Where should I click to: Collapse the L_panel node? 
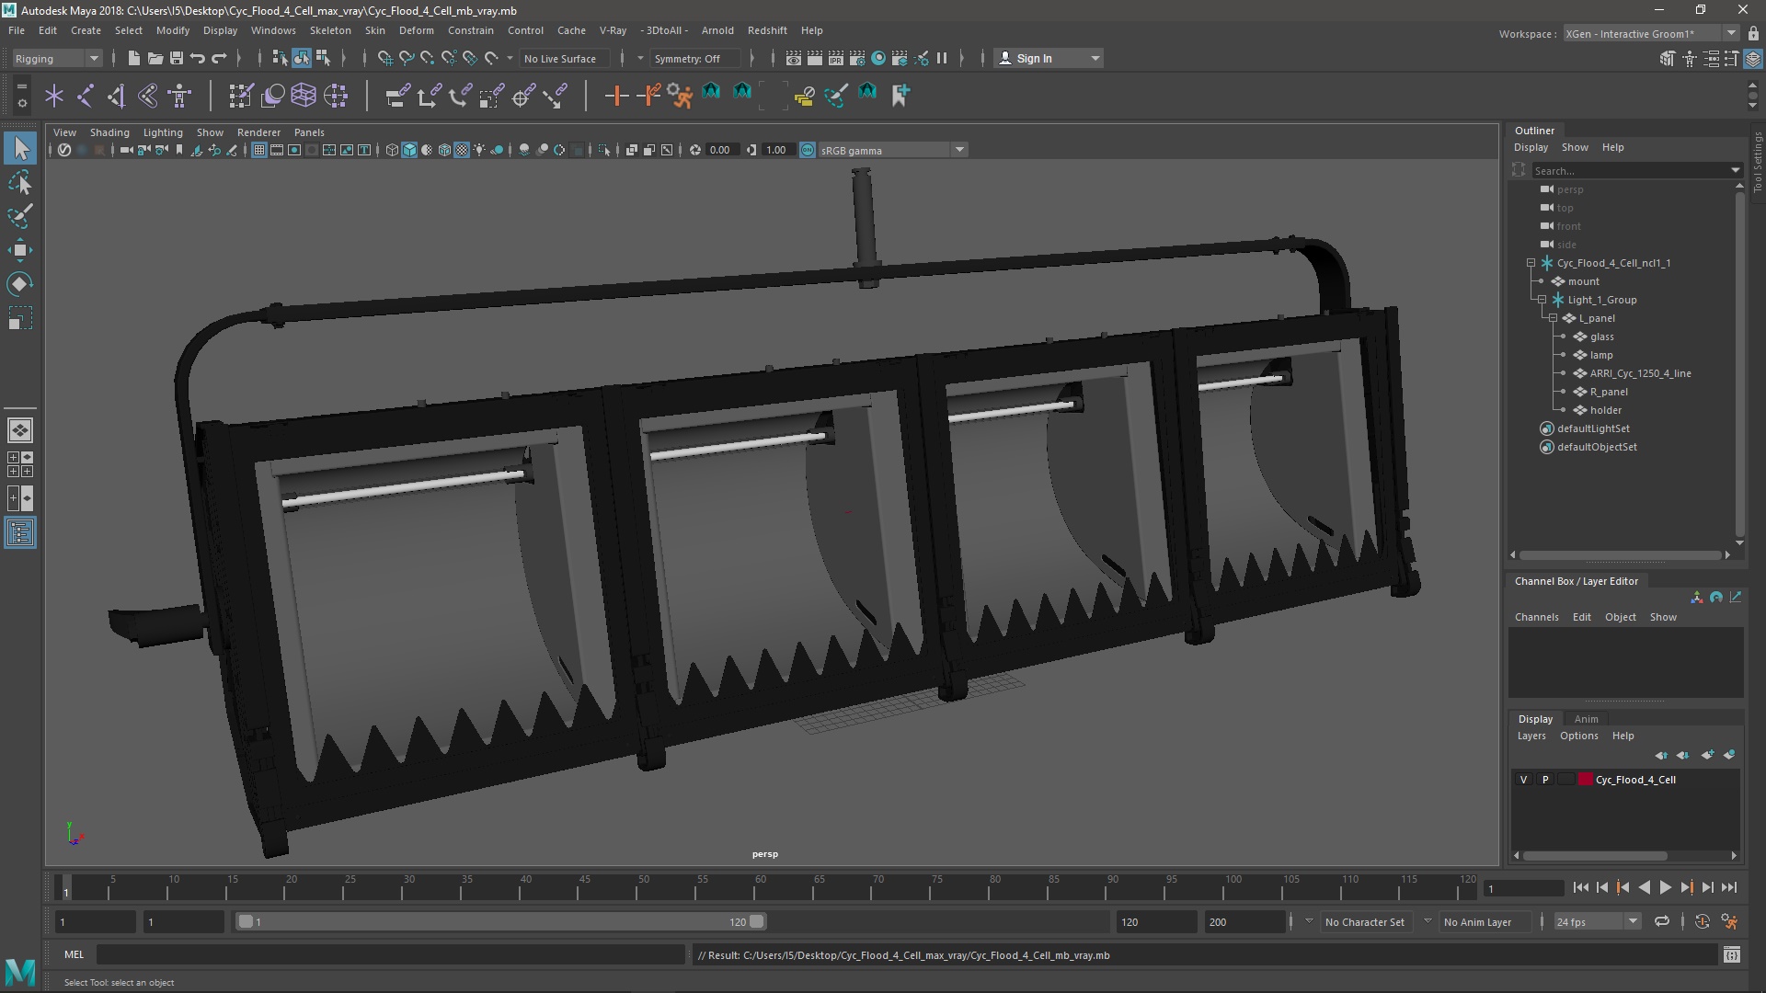pyautogui.click(x=1554, y=318)
